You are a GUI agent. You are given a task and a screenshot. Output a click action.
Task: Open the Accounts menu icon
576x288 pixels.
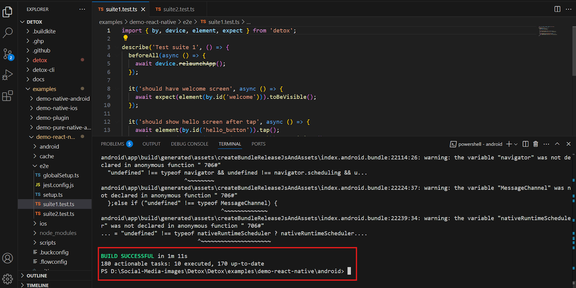(x=7, y=258)
